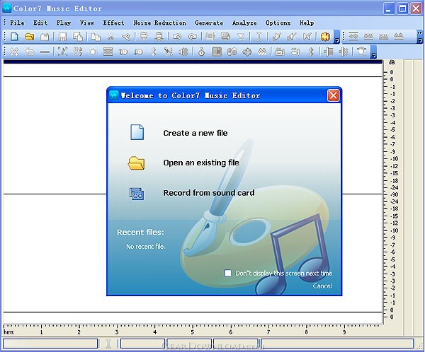
Task: Click the note with expanding arrows icon
Action: (x=62, y=52)
